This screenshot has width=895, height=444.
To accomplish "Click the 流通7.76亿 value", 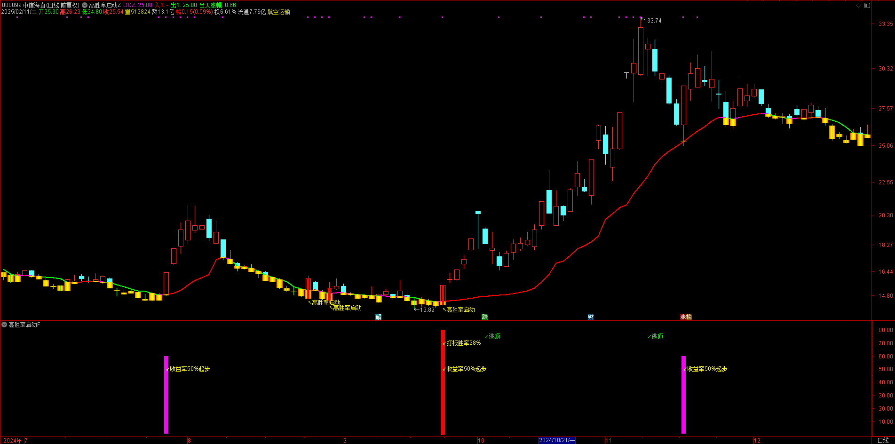I will [252, 12].
